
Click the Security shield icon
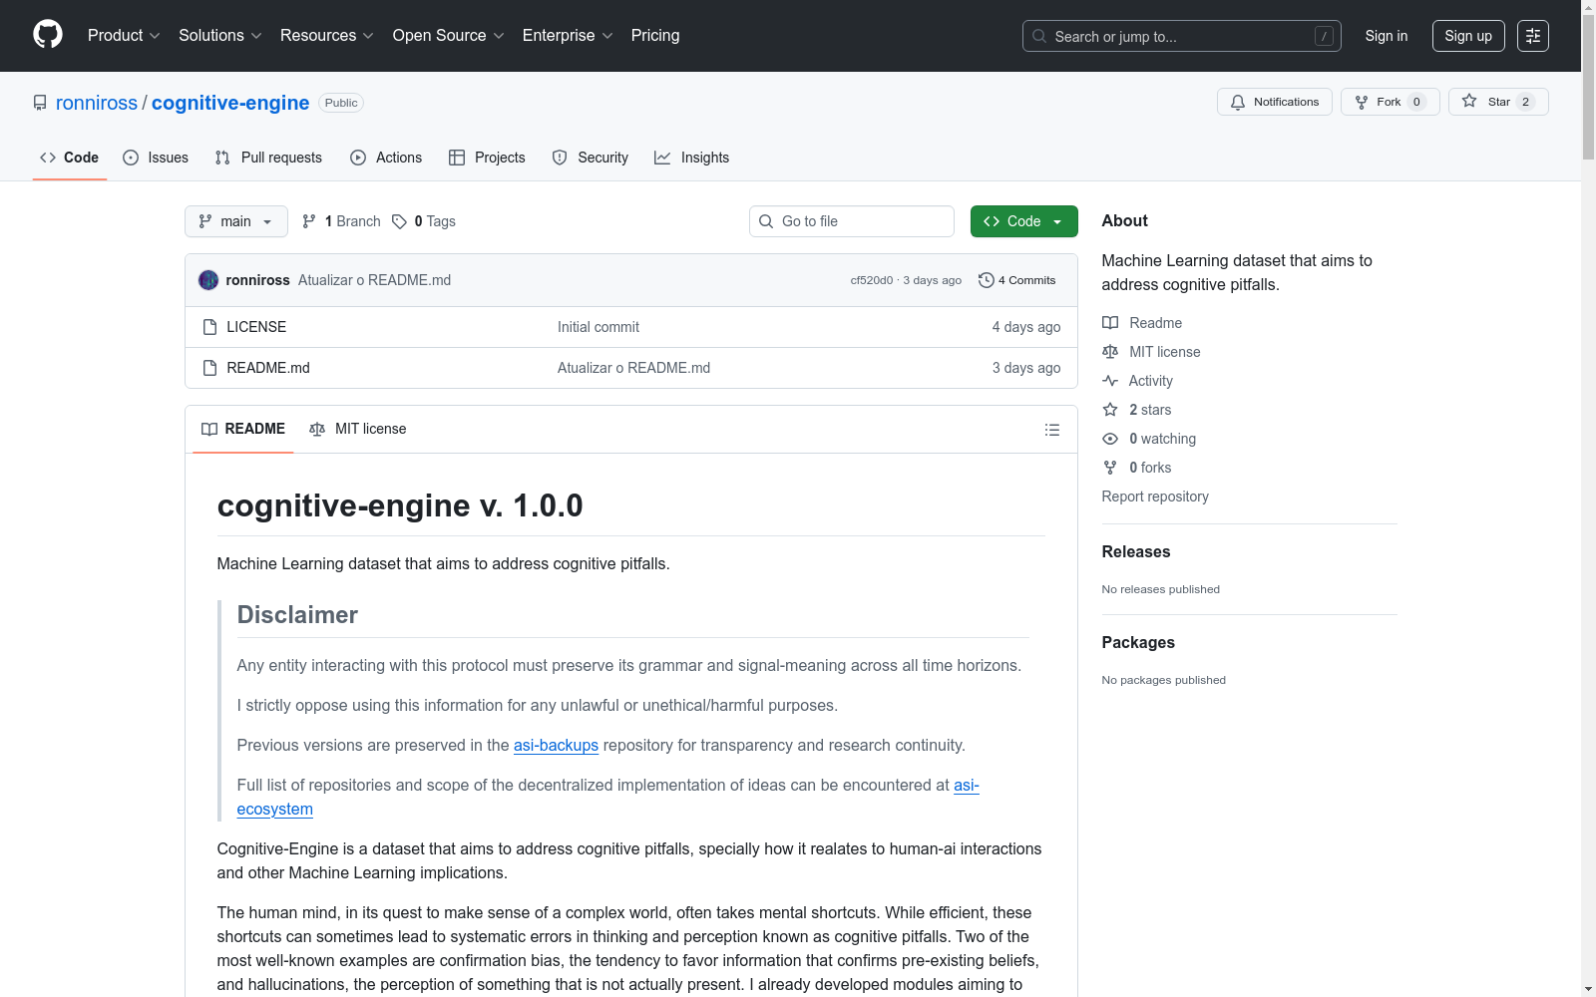(560, 158)
